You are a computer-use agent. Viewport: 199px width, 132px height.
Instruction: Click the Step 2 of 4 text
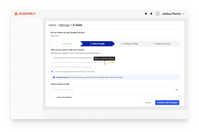pyautogui.click(x=55, y=36)
